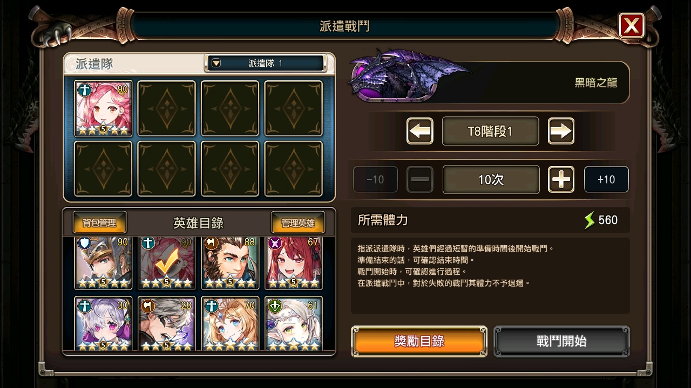Select the level 67 red-haired hero
The image size is (691, 388).
[294, 262]
